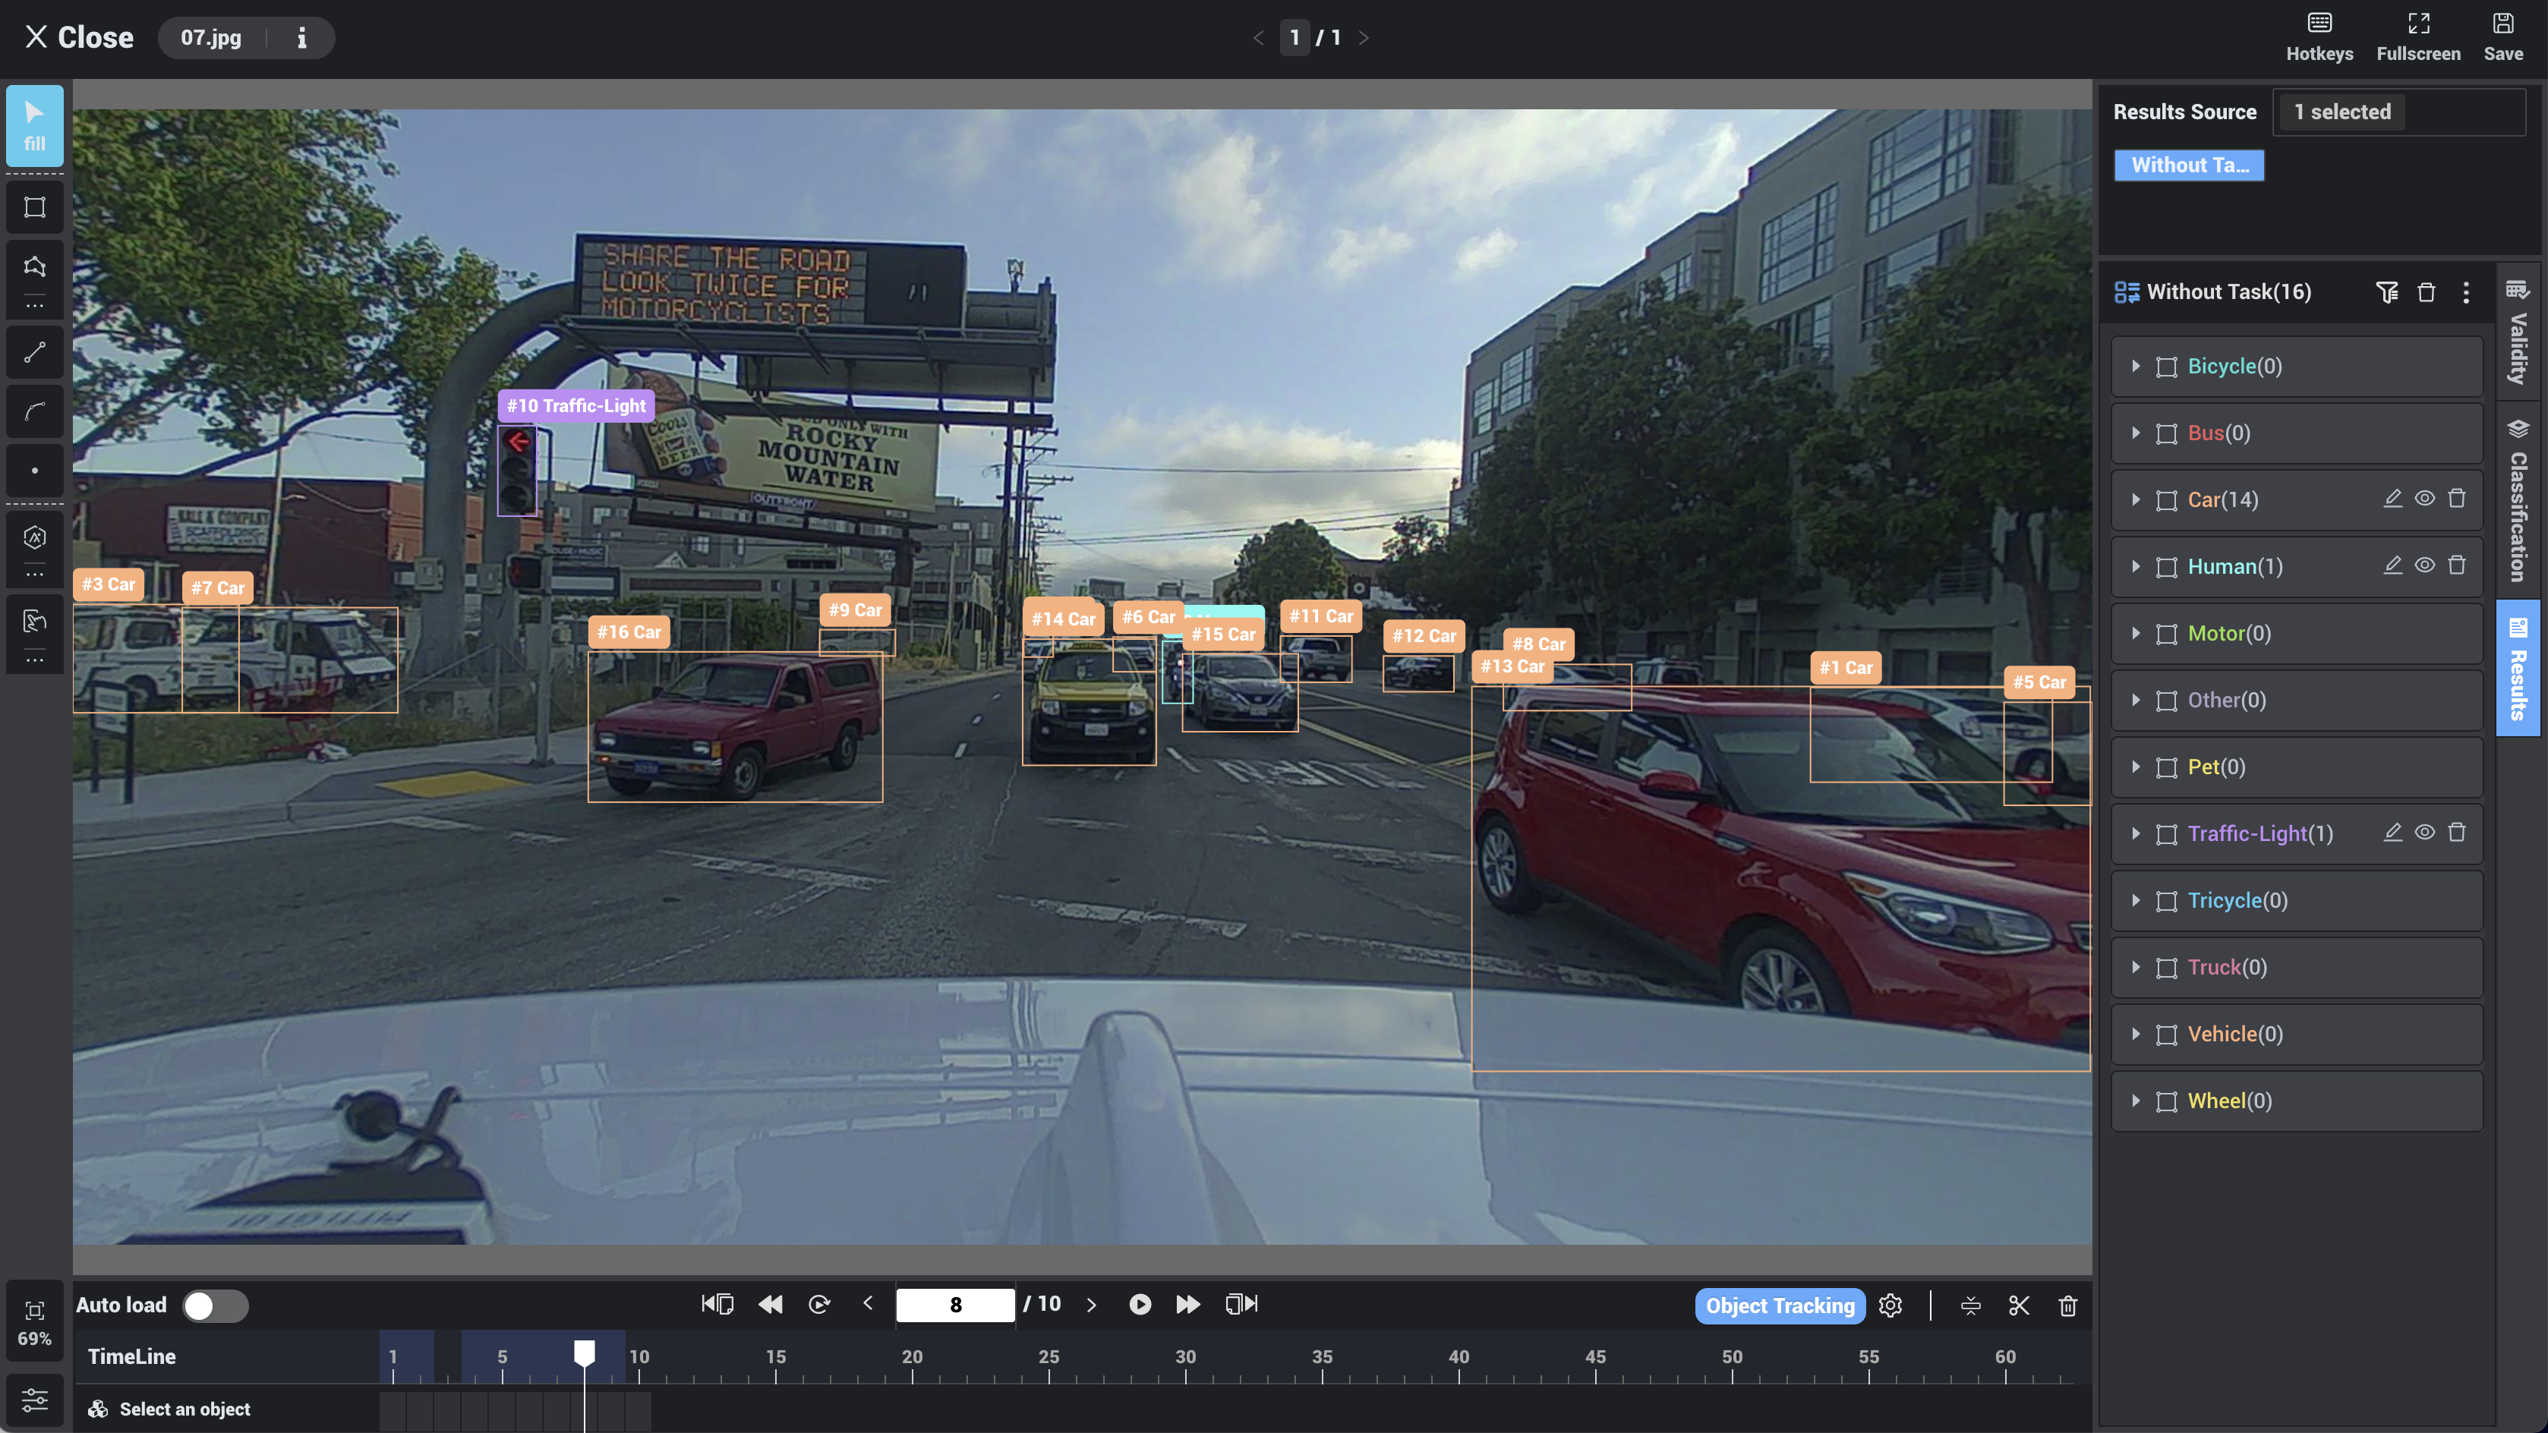Loop playback with the repeat icon
2548x1433 pixels.
tap(819, 1303)
